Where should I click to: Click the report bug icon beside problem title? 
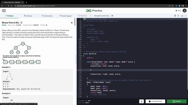[72, 23]
